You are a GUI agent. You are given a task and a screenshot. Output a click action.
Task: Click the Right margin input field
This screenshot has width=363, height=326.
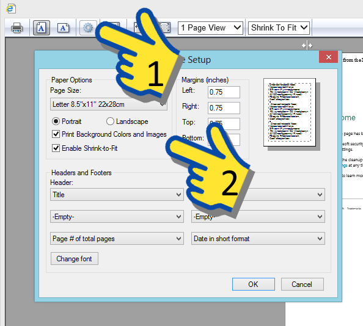pos(224,108)
